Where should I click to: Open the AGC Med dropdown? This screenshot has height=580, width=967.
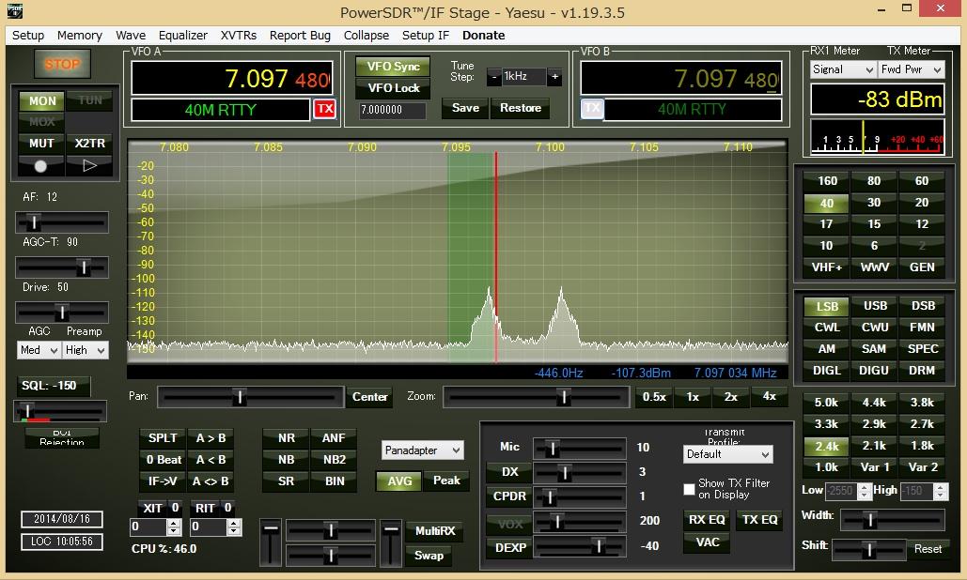point(39,350)
